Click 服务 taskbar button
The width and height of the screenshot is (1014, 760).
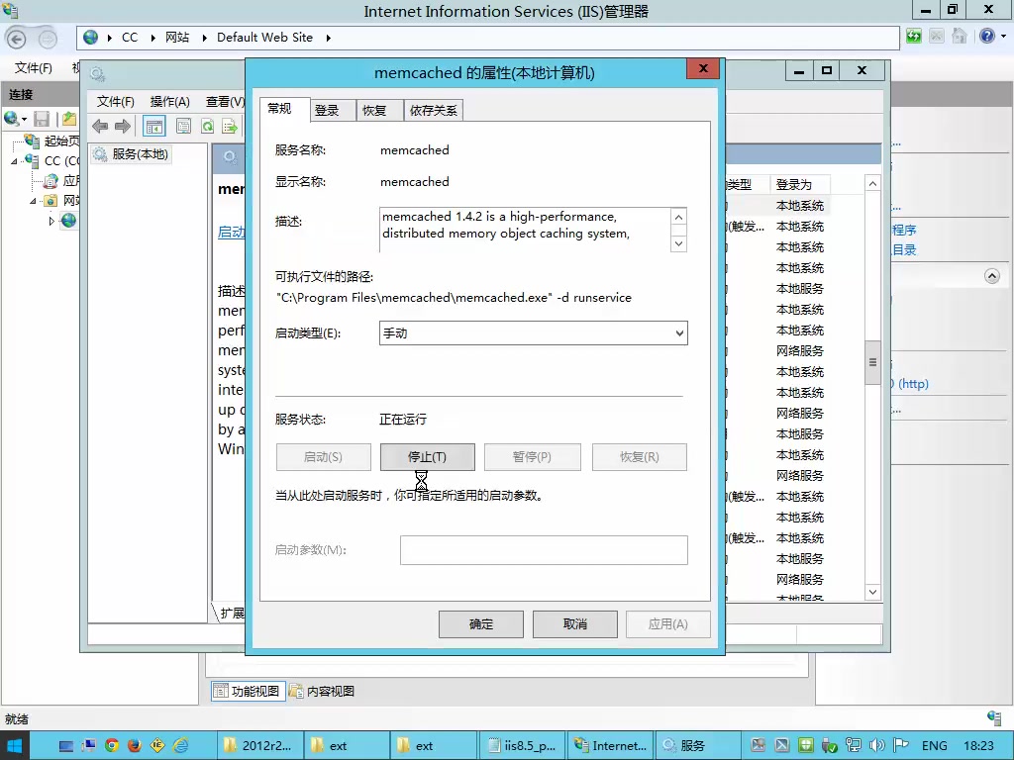[698, 745]
